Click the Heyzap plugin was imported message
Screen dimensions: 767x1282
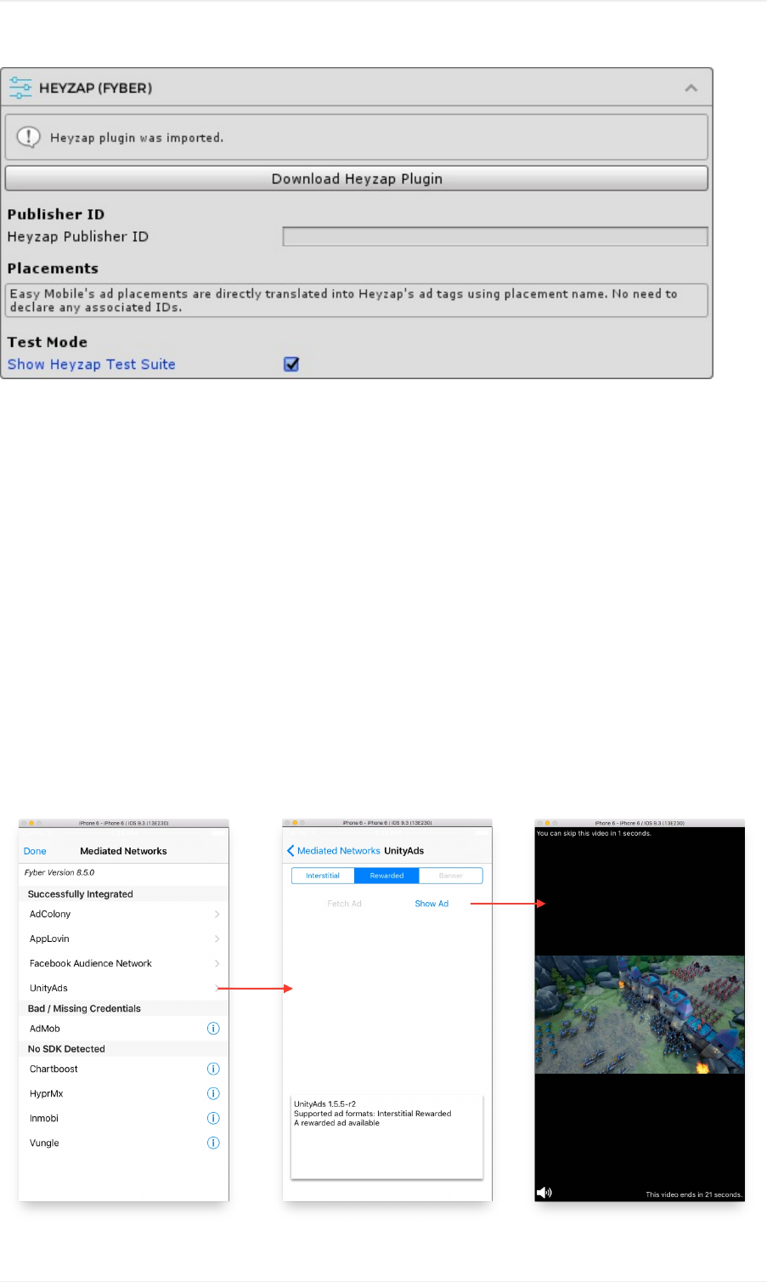coord(137,138)
